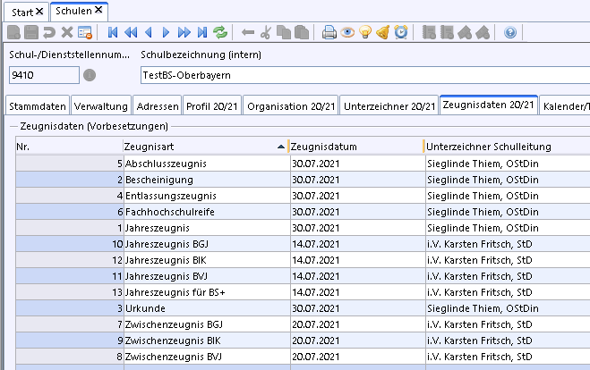This screenshot has height=370, width=590.
Task: Click the Copy toolbar icon
Action: pos(284,32)
